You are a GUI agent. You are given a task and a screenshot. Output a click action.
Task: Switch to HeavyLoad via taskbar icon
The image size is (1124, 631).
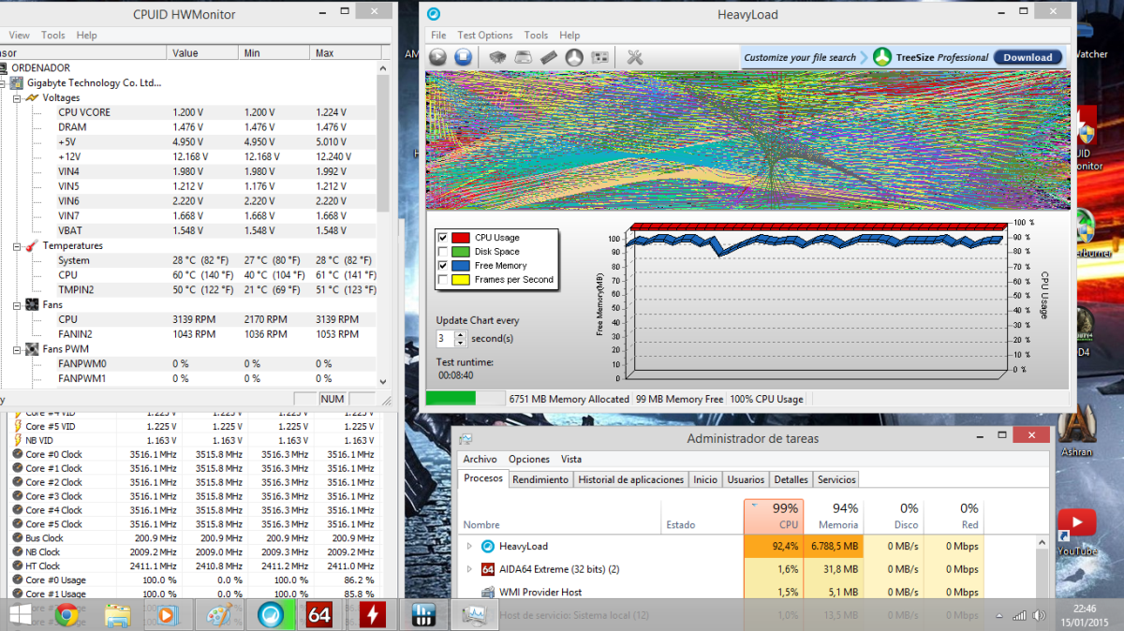(x=270, y=615)
